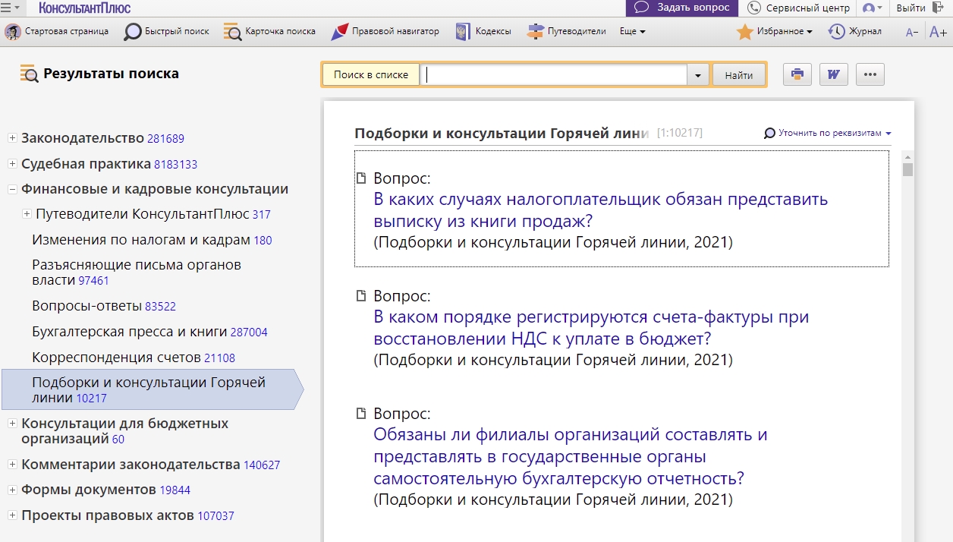Open user profile dropdown

click(x=872, y=8)
